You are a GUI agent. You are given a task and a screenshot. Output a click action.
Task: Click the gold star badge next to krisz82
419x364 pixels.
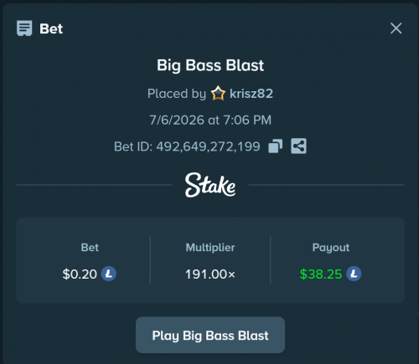pos(218,93)
